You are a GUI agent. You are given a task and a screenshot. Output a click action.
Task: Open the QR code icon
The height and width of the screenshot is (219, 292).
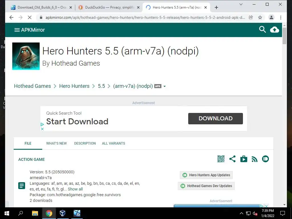(x=221, y=159)
